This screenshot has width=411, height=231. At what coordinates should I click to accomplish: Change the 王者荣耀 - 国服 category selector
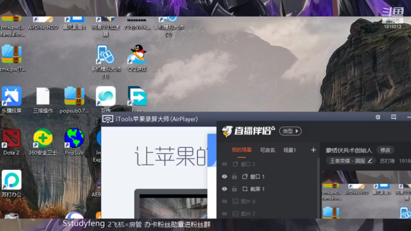pyautogui.click(x=351, y=161)
